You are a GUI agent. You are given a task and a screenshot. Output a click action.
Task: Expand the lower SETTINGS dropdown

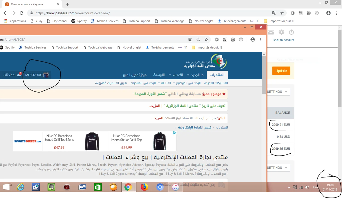click(x=278, y=168)
